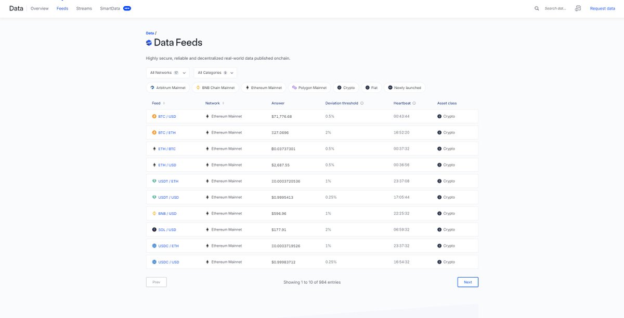Go to next page with Next button
The height and width of the screenshot is (318, 624).
pyautogui.click(x=468, y=282)
